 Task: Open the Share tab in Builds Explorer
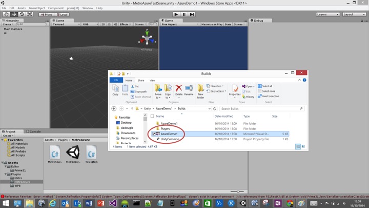141,81
